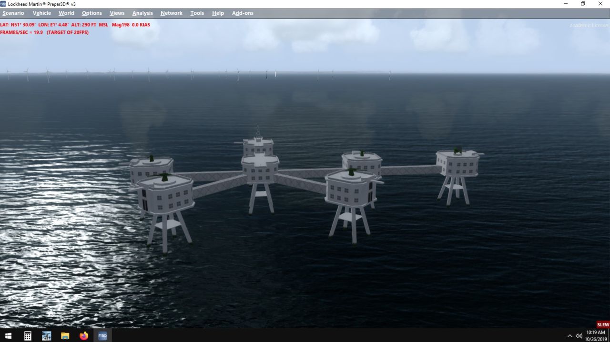Launch Firefox from the taskbar
The width and height of the screenshot is (610, 342).
pyautogui.click(x=84, y=336)
